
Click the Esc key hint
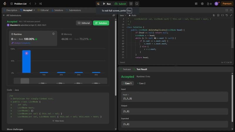coord(129,11)
